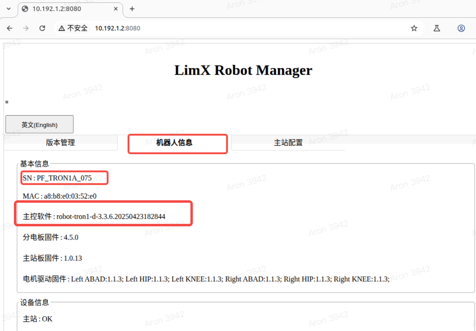
Task: Click the 电机驱动固件 motor firmware line
Action: tap(206, 279)
